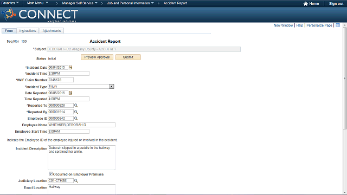Switch to the Instructions tab

[x=28, y=31]
